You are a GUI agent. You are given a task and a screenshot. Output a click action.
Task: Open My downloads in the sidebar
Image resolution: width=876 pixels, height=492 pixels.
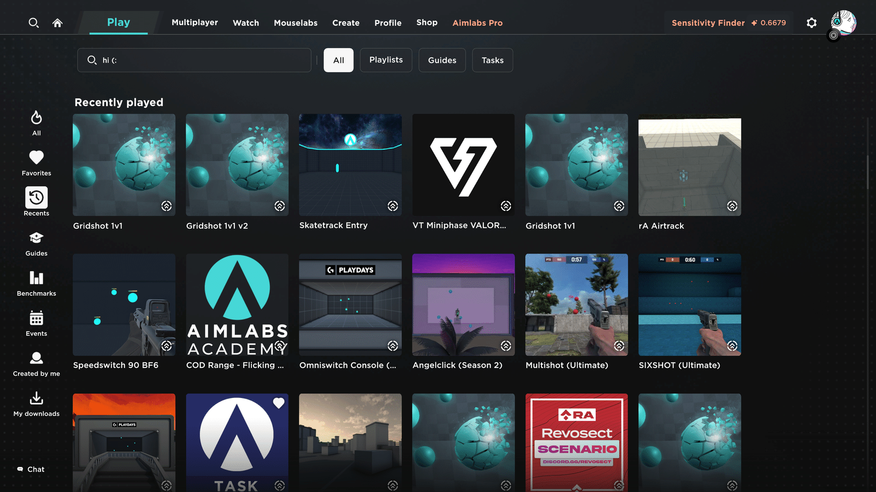(36, 403)
